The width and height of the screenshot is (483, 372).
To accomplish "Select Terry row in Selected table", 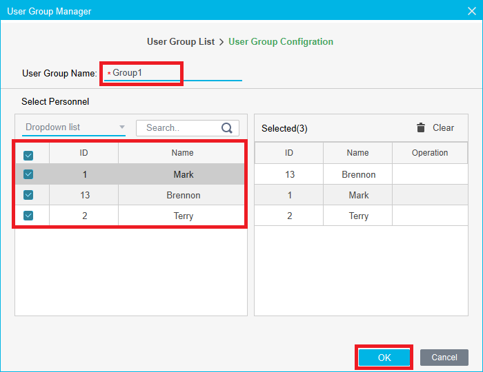I will [x=358, y=216].
